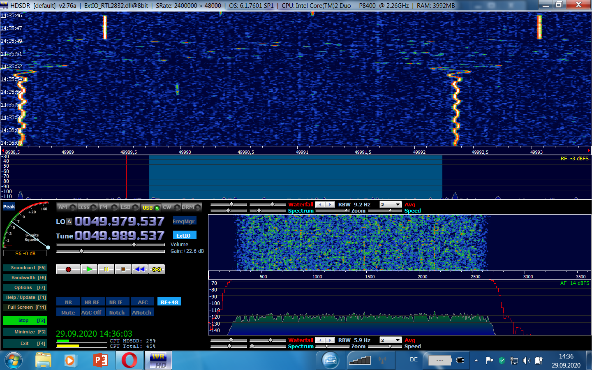Pause playback with the yellow pause button

pyautogui.click(x=106, y=269)
